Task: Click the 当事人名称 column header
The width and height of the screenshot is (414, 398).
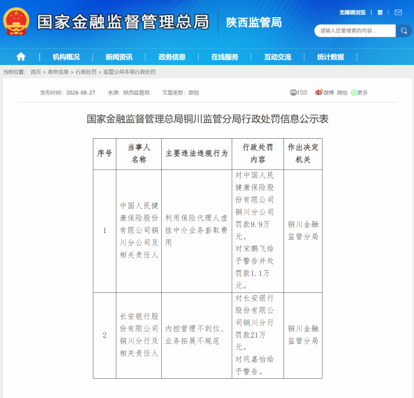Action: [139, 153]
